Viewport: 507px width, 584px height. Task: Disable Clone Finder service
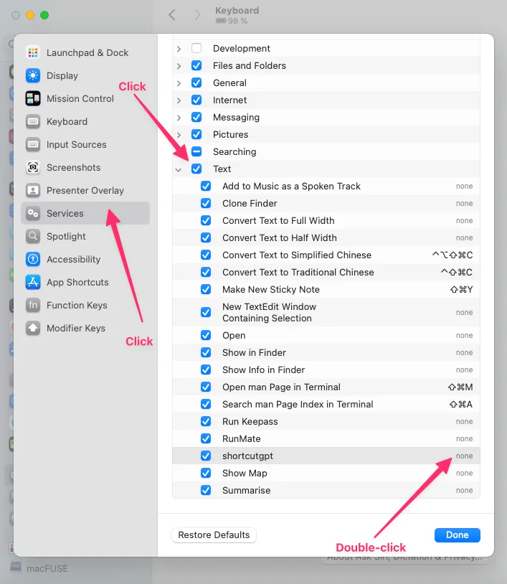pyautogui.click(x=206, y=203)
